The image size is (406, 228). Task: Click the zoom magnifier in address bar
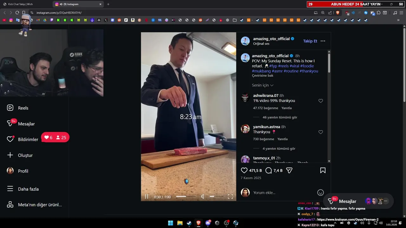pos(323,13)
